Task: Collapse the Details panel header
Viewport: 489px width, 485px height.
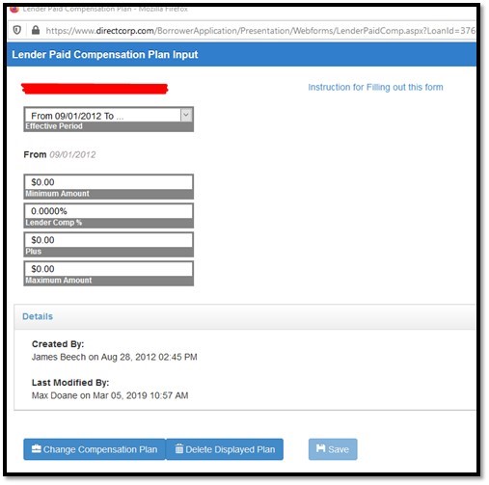Action: click(244, 316)
